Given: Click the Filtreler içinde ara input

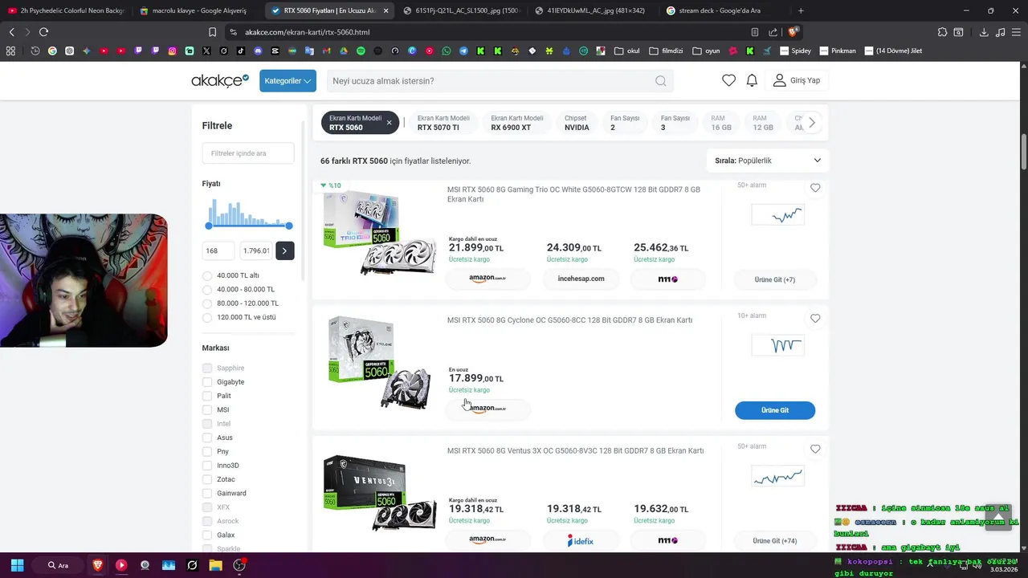Looking at the screenshot, I should [x=248, y=153].
